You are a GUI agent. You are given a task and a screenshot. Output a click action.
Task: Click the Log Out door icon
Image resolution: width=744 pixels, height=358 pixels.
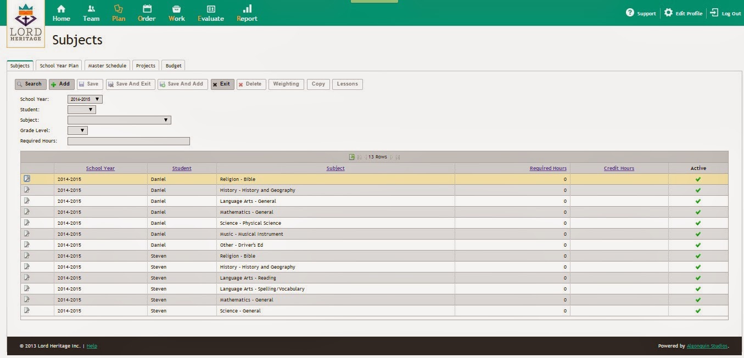point(714,12)
